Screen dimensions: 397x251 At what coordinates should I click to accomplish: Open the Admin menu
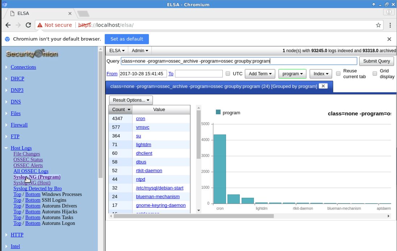(140, 51)
